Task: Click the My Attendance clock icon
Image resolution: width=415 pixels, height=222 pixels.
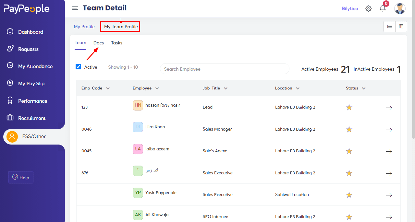Action: click(10, 65)
